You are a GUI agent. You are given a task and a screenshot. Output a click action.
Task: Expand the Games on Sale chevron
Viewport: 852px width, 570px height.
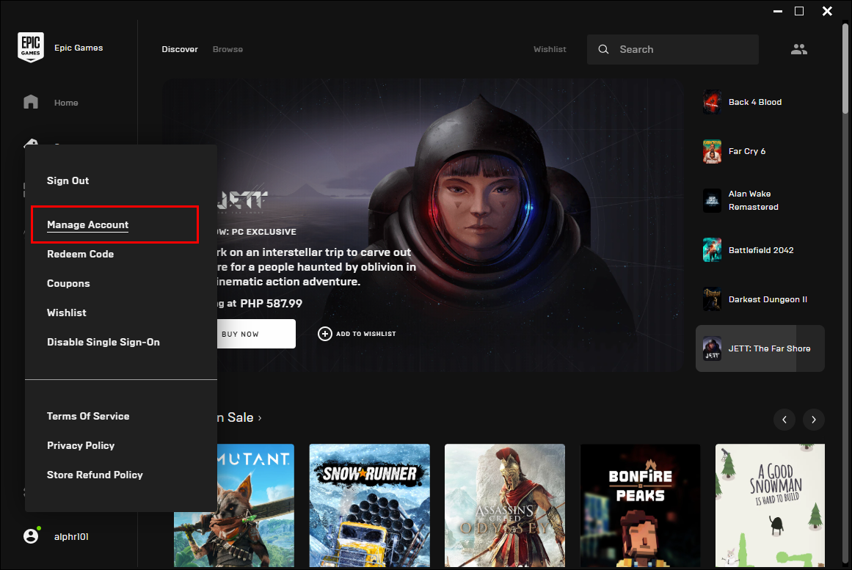point(260,418)
